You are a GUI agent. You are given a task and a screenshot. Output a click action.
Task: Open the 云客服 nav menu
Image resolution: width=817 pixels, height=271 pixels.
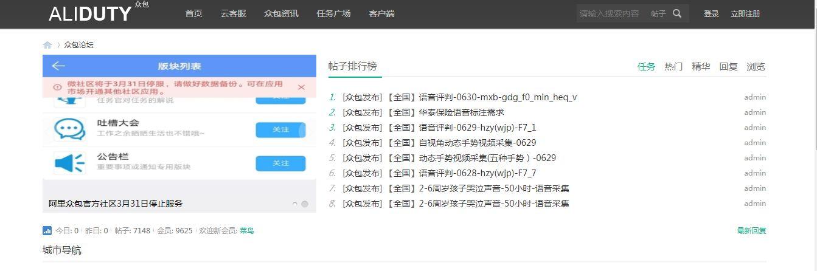[x=233, y=13]
